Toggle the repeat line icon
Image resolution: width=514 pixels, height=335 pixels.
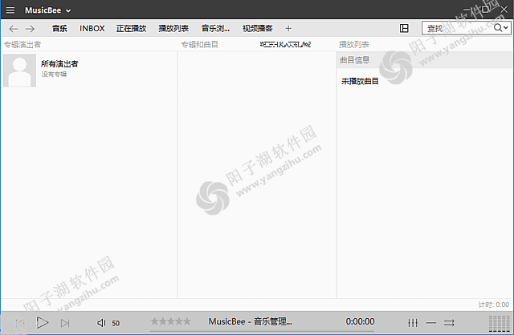pyautogui.click(x=431, y=323)
